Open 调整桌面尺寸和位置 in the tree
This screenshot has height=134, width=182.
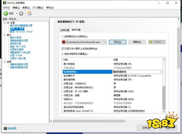coord(20,52)
